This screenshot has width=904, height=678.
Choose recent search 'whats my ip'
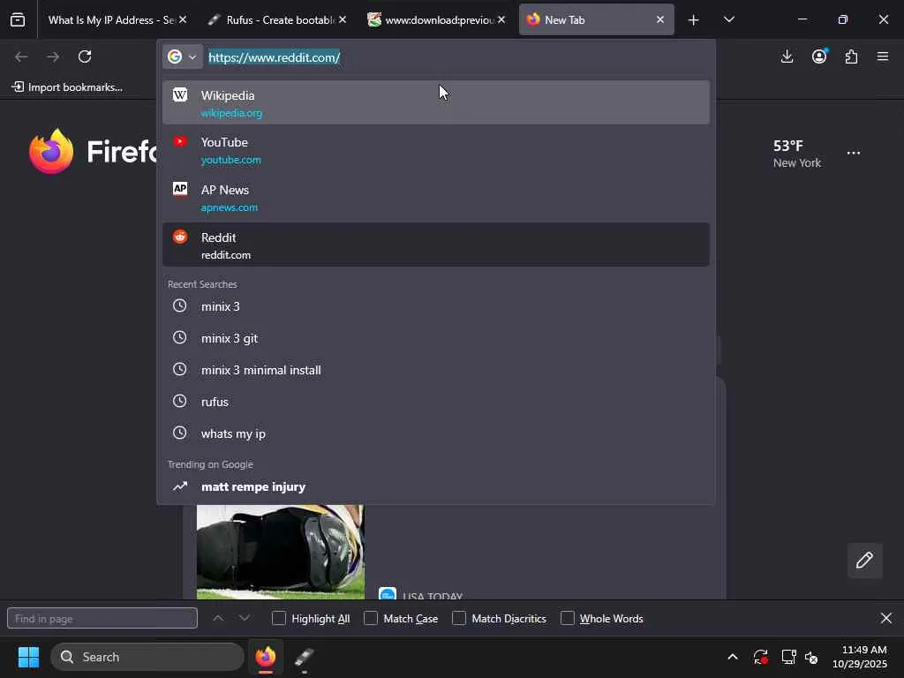coord(436,433)
